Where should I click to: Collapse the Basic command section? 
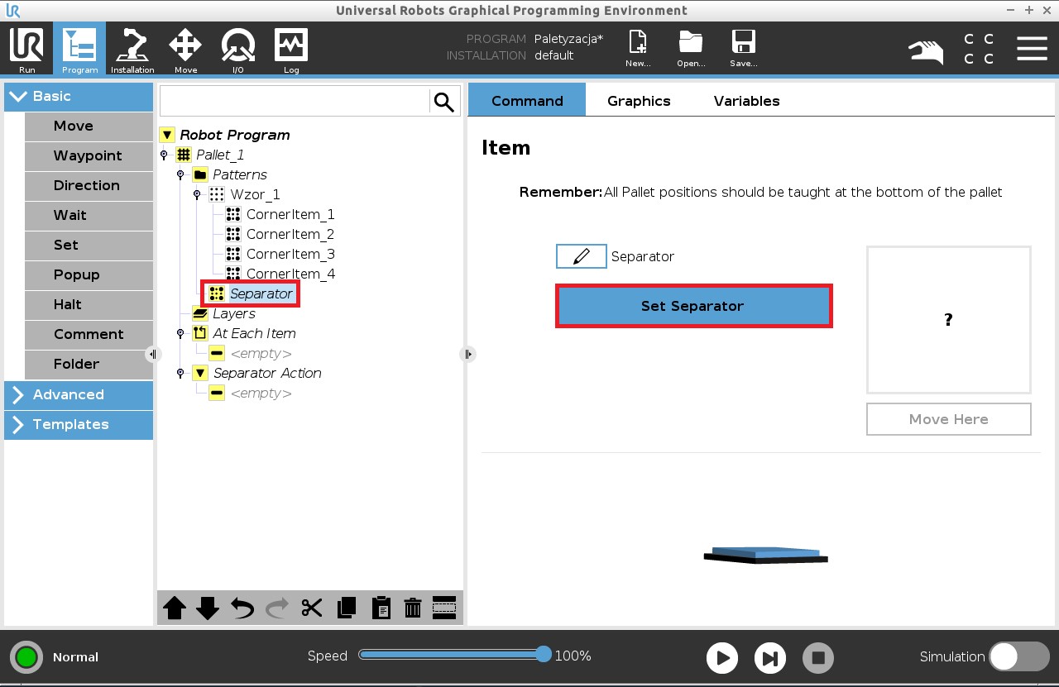tap(79, 96)
